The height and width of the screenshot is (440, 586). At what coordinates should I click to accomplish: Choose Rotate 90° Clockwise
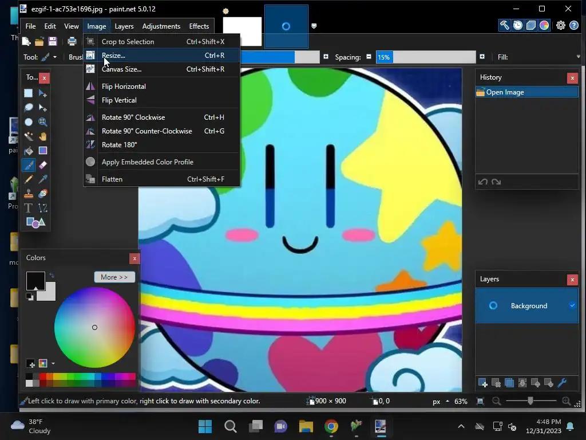161,117
